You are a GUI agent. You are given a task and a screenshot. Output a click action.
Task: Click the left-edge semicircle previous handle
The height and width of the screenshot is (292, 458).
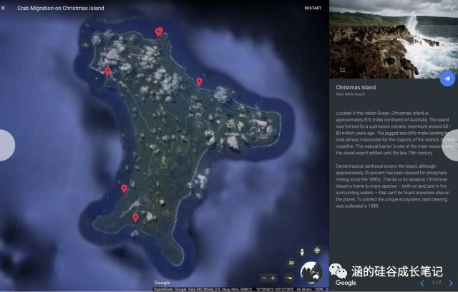click(6, 146)
